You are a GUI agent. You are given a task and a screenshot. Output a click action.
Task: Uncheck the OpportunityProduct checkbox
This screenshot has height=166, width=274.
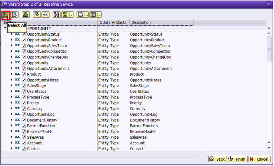24,40
